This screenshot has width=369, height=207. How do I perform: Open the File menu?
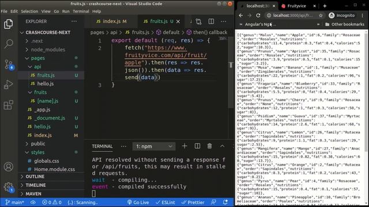4,11
